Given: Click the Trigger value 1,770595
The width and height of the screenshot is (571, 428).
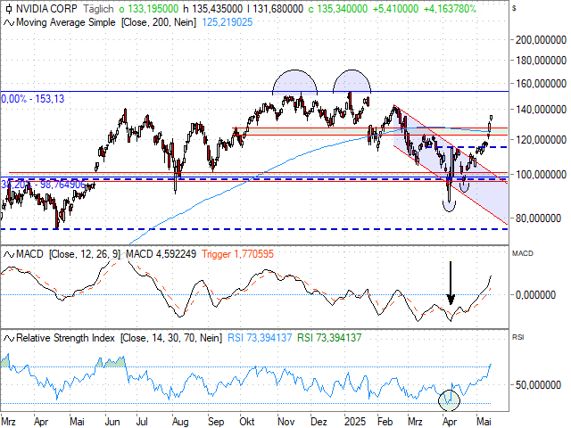Looking at the screenshot, I should 253,254.
